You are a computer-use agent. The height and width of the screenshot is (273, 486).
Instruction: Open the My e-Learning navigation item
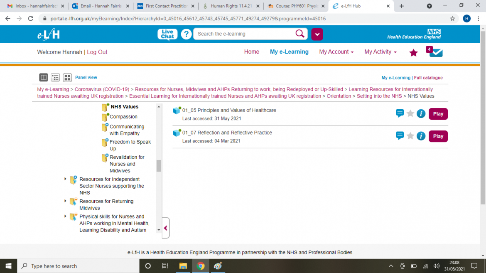[x=289, y=52]
